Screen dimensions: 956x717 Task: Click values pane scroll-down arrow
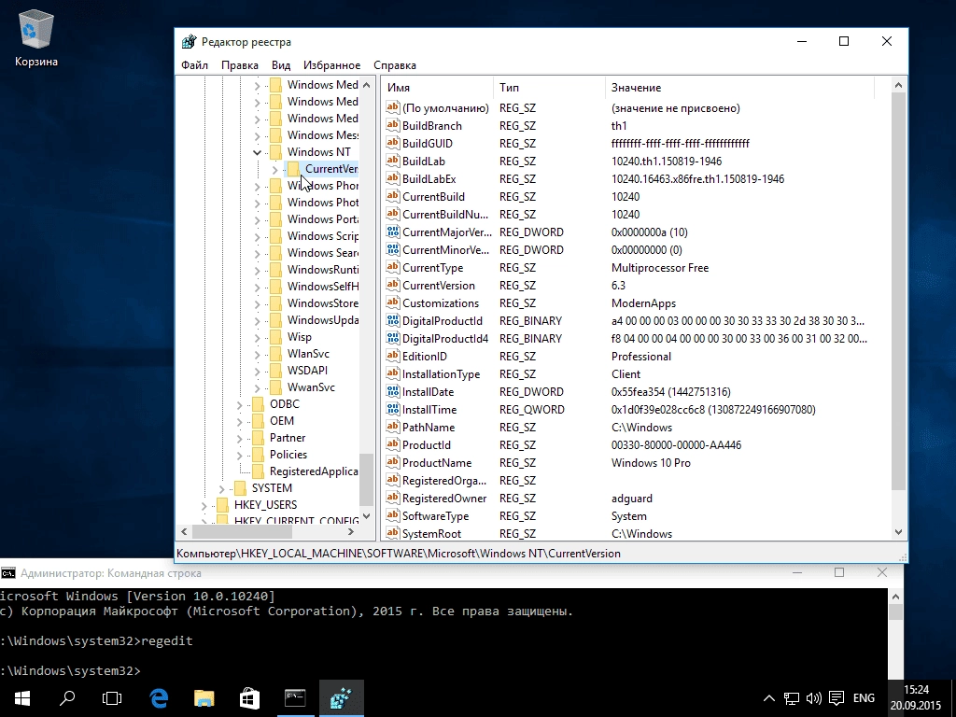(898, 531)
